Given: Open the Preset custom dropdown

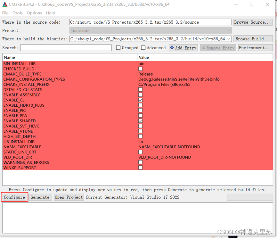Looking at the screenshot, I should click(151, 30).
